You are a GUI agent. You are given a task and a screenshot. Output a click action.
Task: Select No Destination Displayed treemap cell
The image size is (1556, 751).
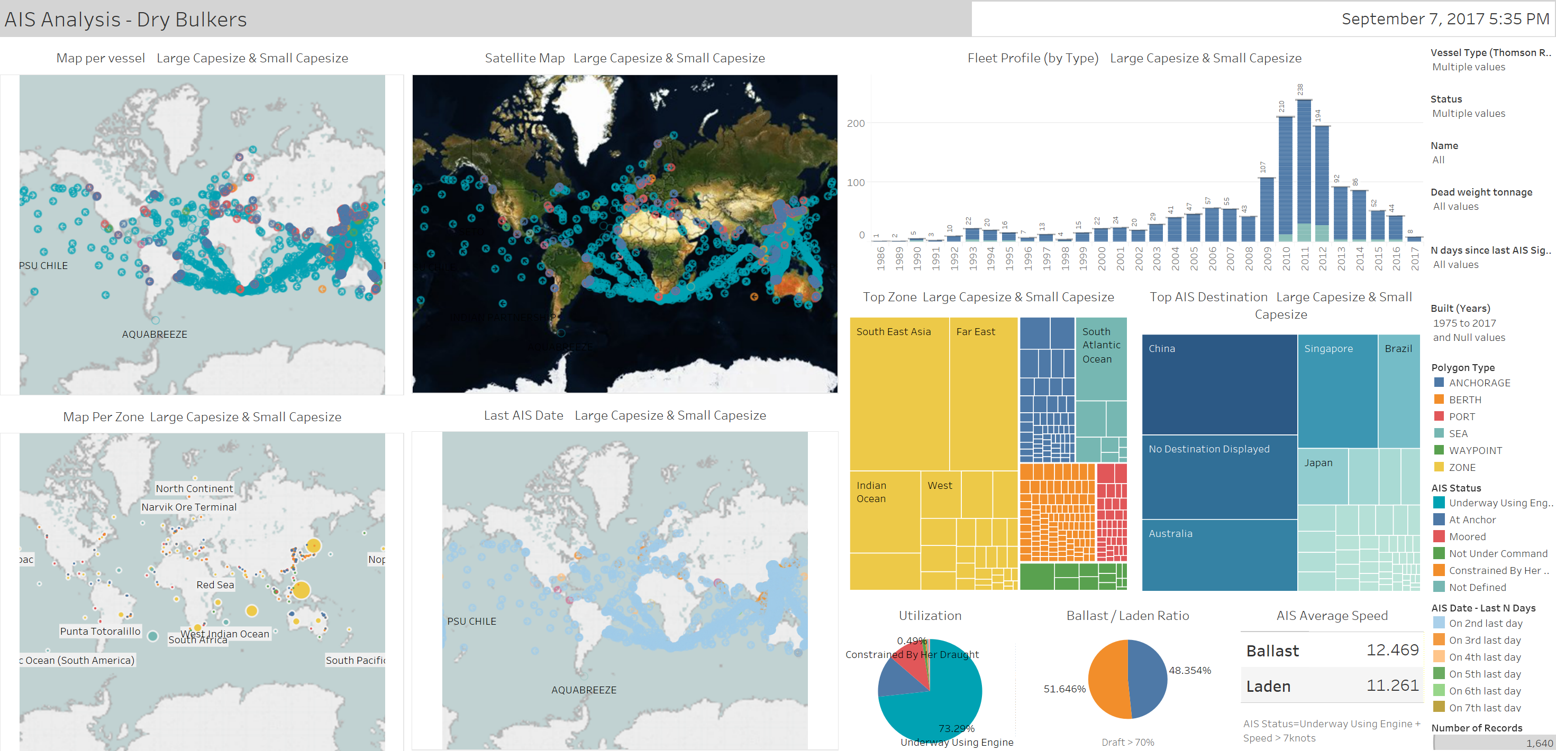[1220, 477]
